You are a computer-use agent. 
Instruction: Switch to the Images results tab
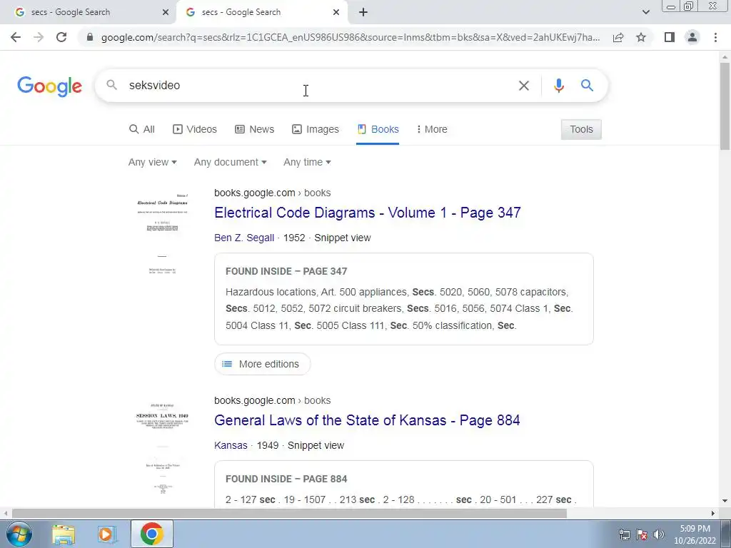316,129
